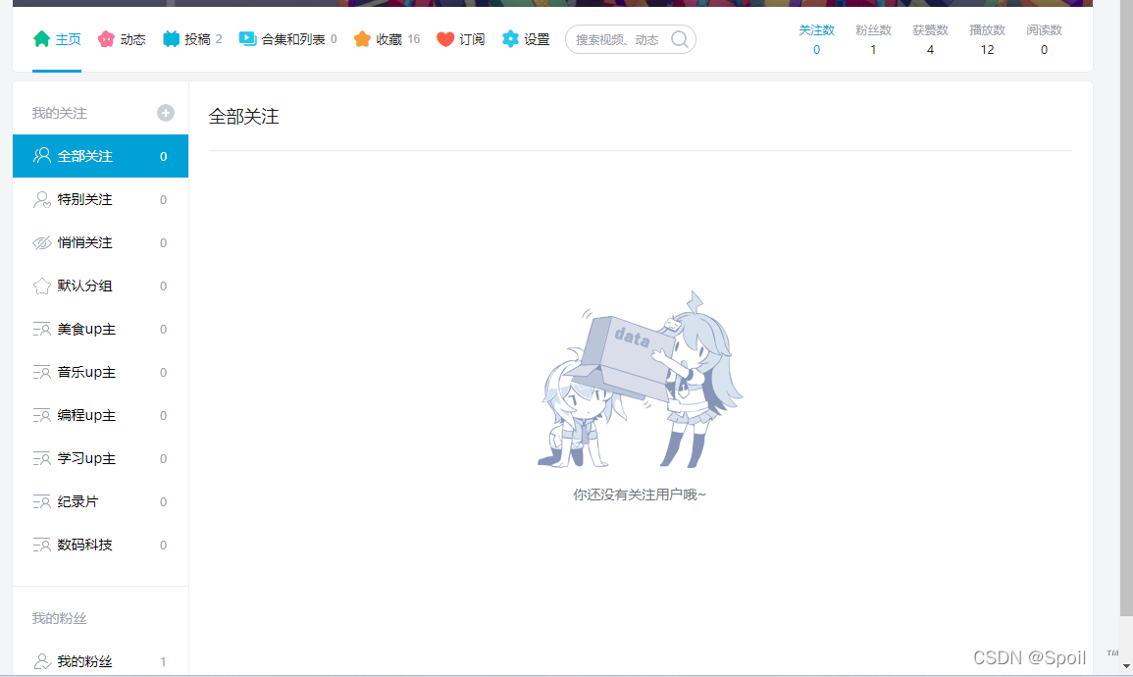Open the 美食up主 group
The height and width of the screenshot is (677, 1133).
[100, 330]
